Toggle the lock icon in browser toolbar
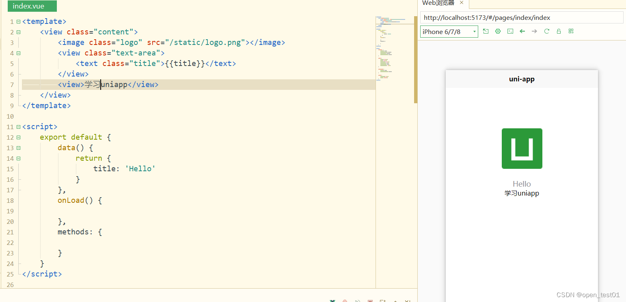The image size is (626, 302). point(559,31)
